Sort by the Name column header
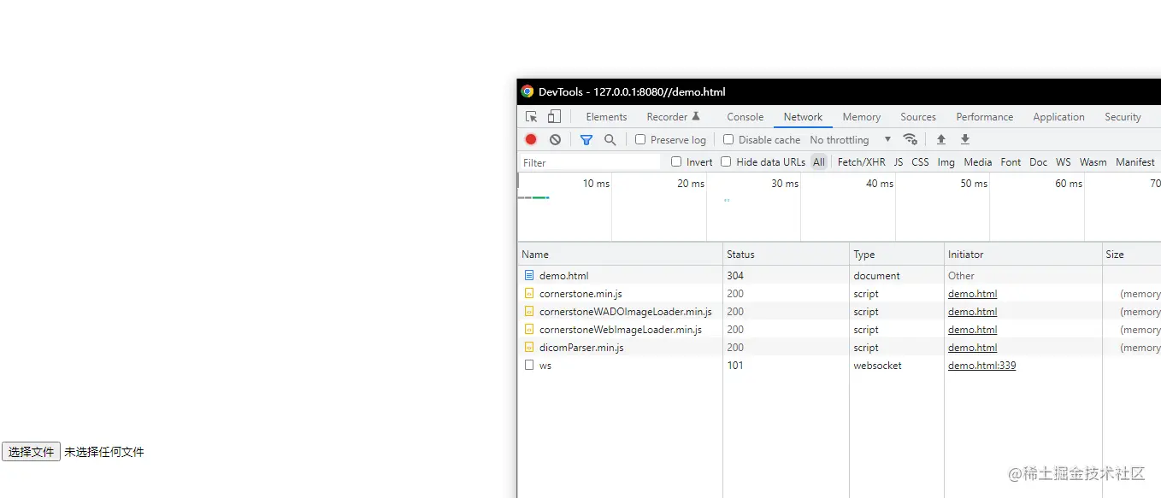 tap(620, 254)
